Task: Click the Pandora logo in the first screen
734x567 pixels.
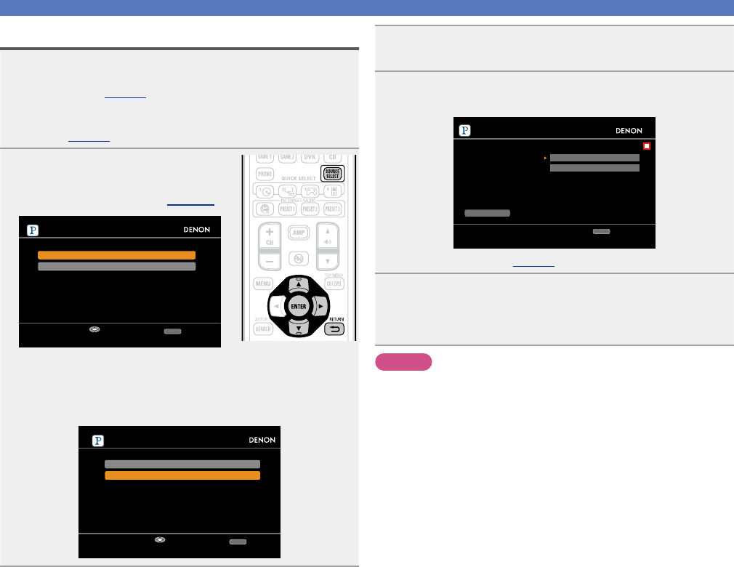Action: coord(32,230)
